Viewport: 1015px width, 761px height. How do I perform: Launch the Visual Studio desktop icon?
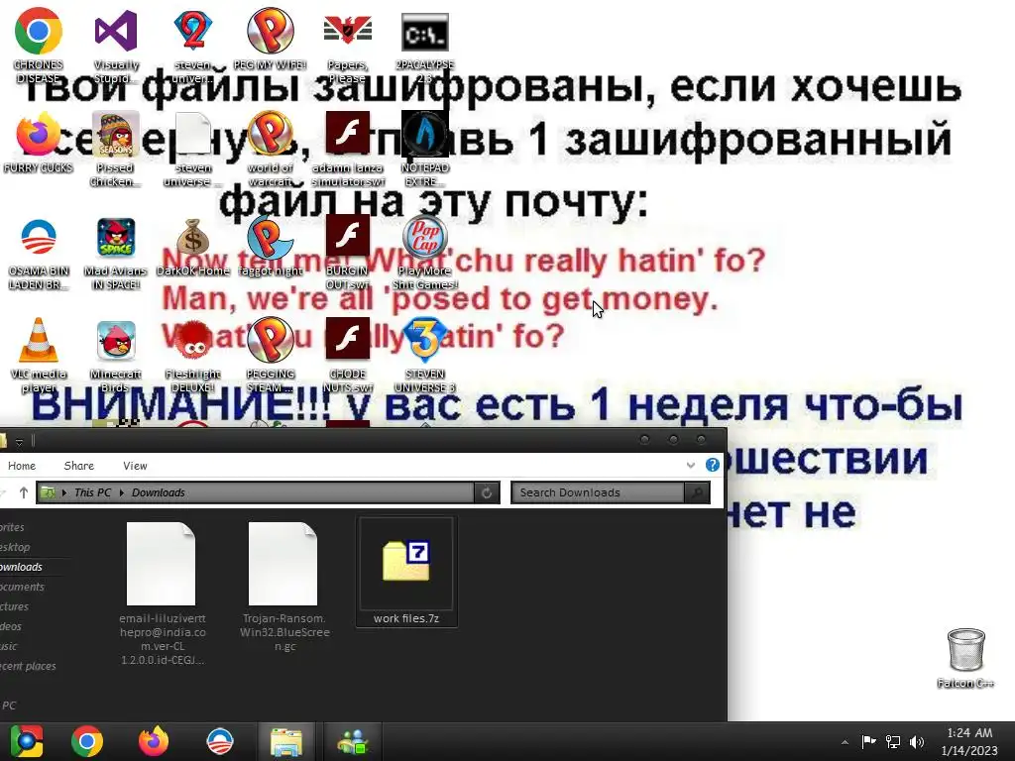[x=116, y=31]
